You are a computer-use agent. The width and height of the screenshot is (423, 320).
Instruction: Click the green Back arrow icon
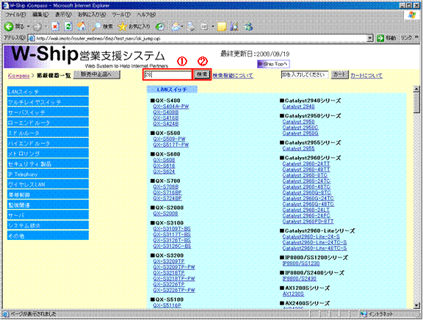[9, 26]
